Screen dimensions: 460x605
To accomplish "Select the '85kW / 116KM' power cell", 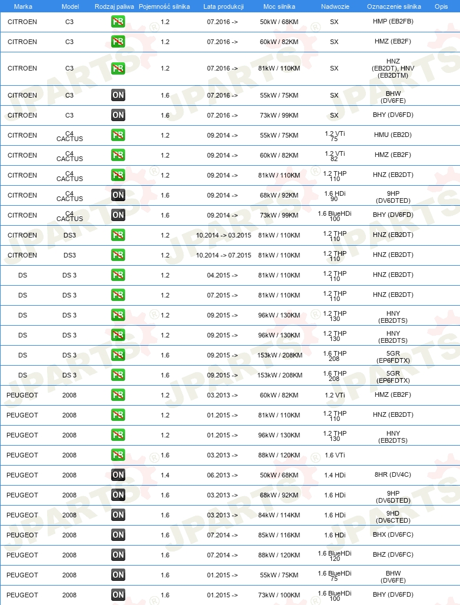I will point(279,535).
